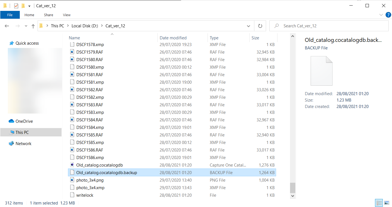Click the OneDrive cloud icon
The height and width of the screenshot is (207, 392).
(11, 121)
